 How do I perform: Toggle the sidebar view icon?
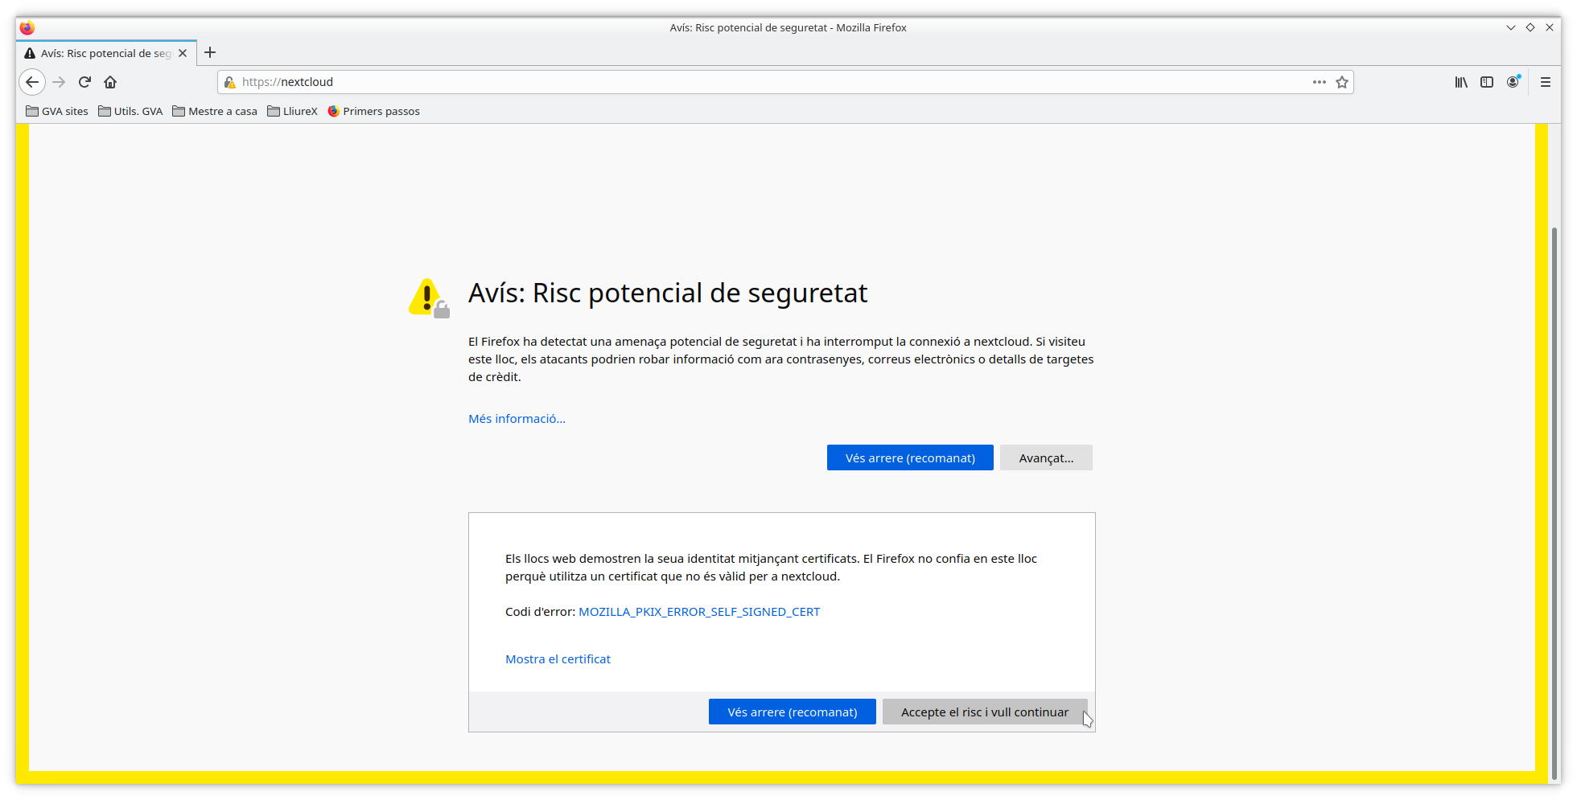pyautogui.click(x=1486, y=82)
